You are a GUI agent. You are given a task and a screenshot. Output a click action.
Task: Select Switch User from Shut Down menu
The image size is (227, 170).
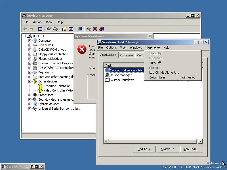[x=173, y=77]
